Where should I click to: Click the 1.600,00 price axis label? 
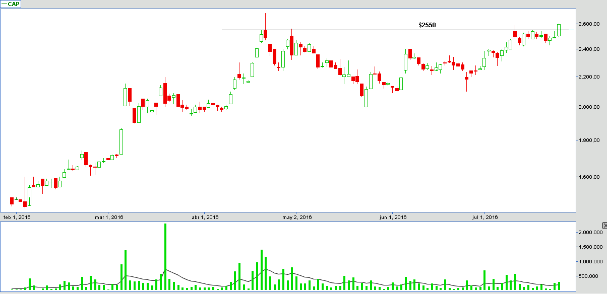pos(589,177)
